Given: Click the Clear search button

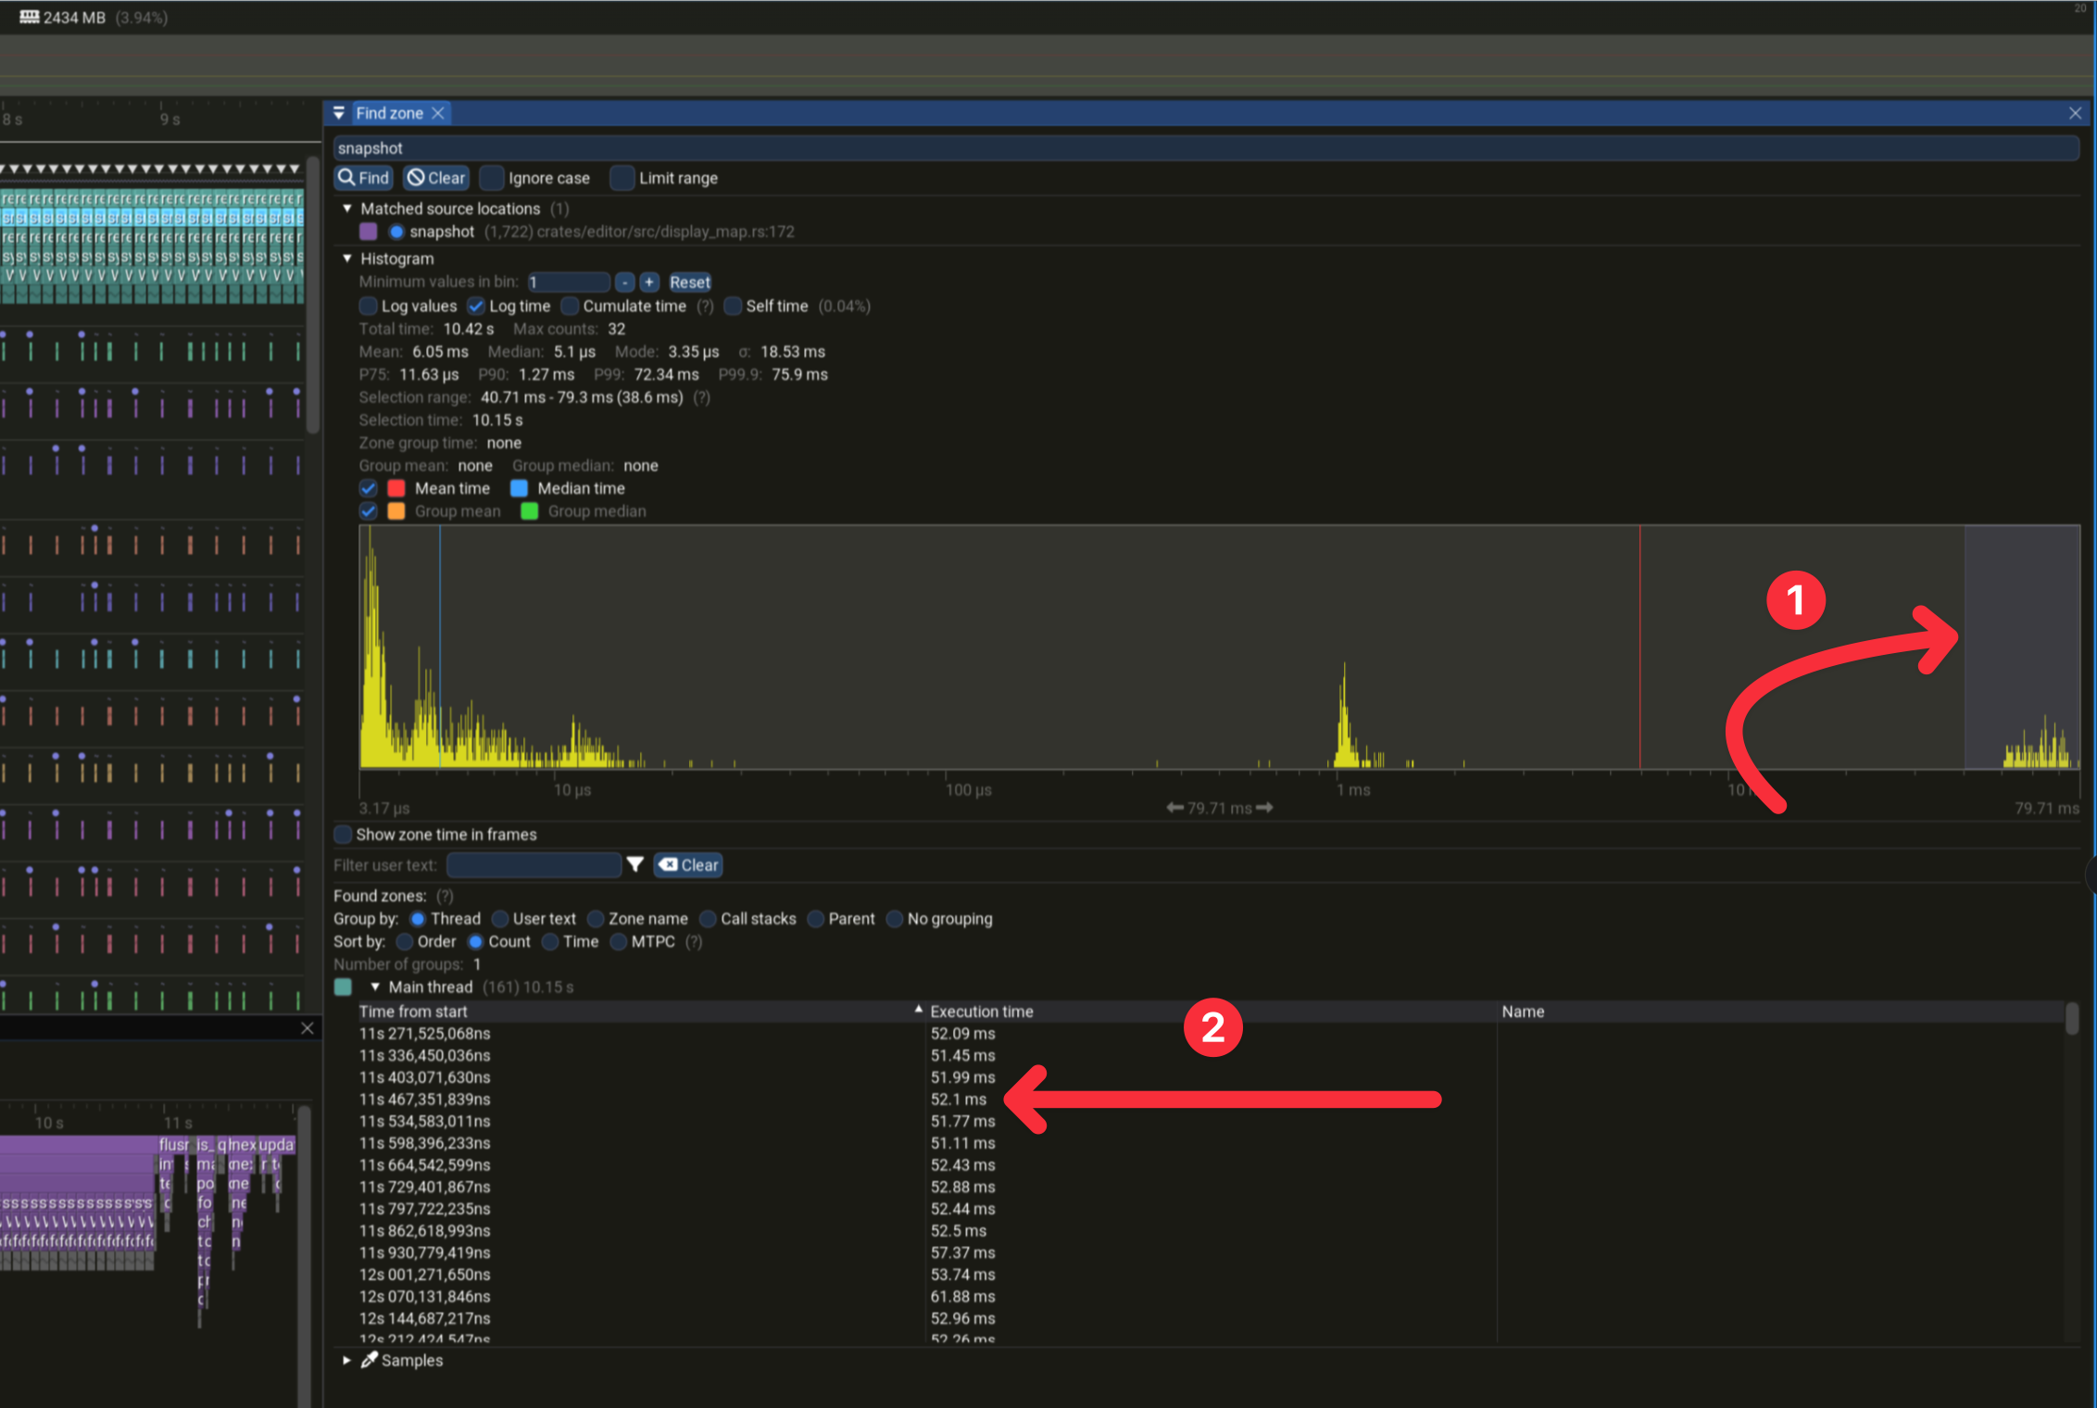Looking at the screenshot, I should coord(436,178).
